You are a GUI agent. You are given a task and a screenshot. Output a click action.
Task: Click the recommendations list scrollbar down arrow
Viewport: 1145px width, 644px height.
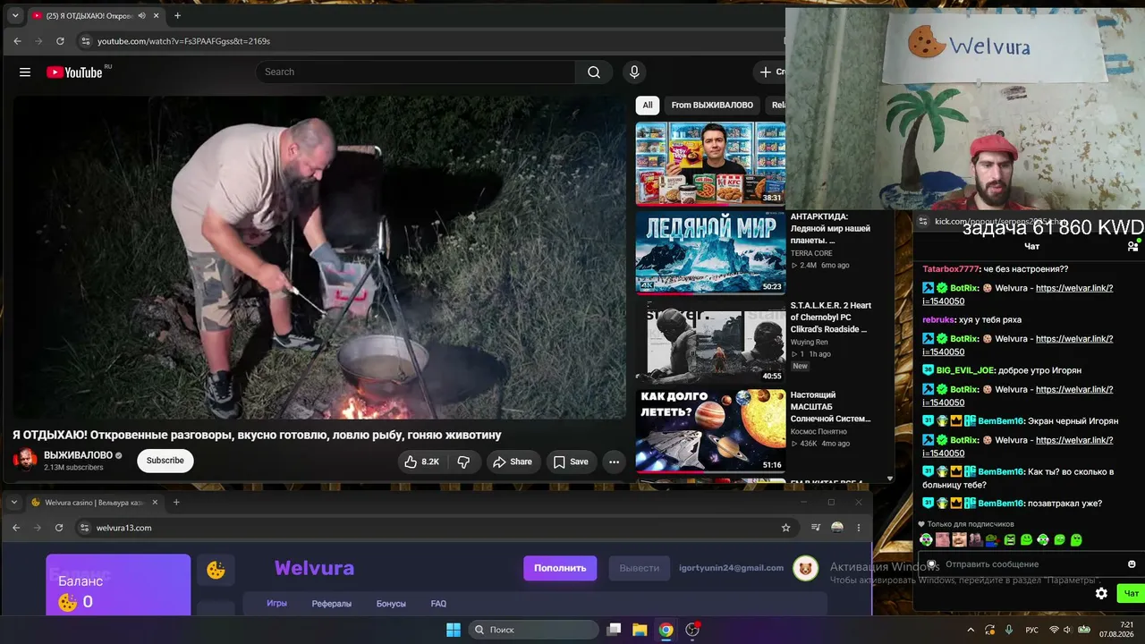coord(889,479)
